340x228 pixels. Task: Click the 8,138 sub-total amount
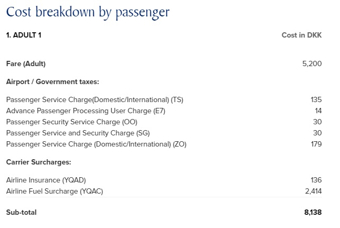point(312,212)
